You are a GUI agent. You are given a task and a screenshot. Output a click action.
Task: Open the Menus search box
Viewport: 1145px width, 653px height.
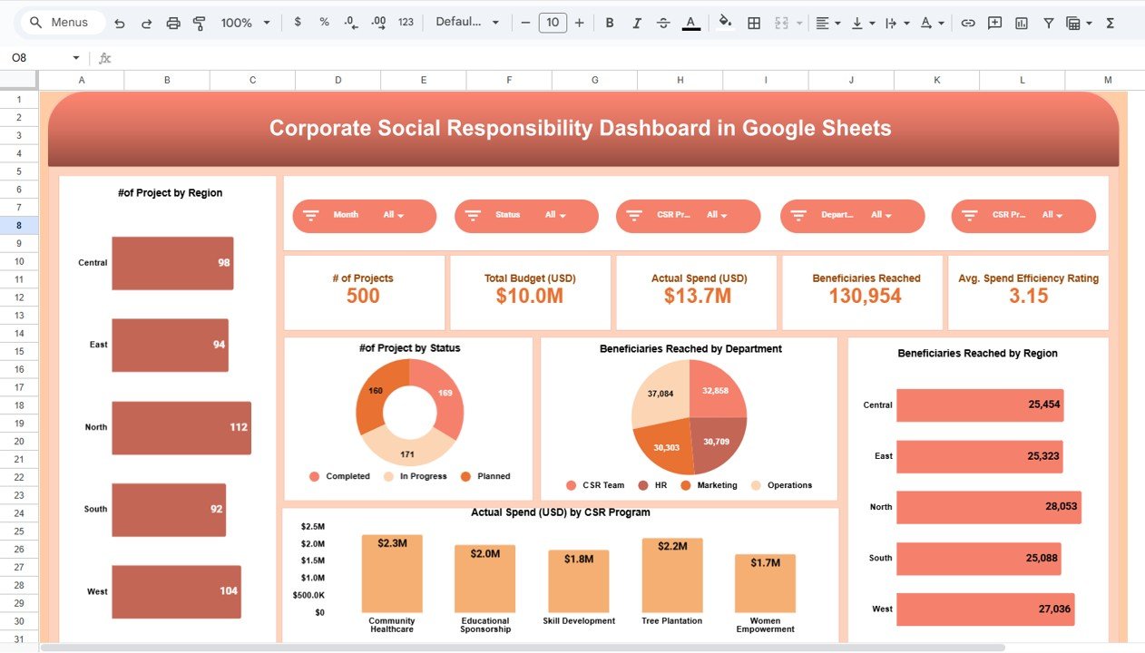[62, 23]
